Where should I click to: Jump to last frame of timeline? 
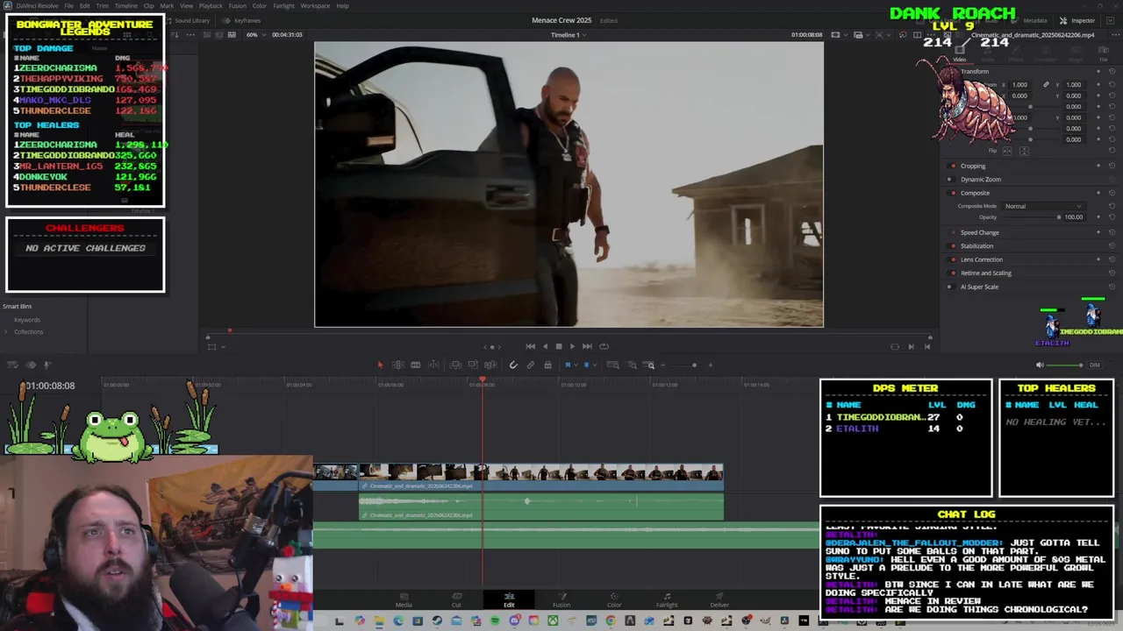[x=587, y=346]
